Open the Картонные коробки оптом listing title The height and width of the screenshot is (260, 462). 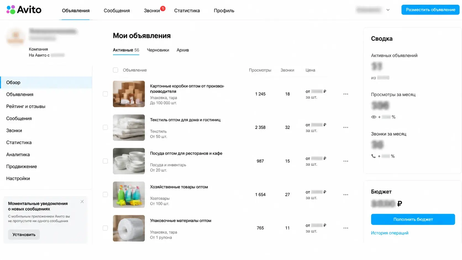[x=187, y=89]
